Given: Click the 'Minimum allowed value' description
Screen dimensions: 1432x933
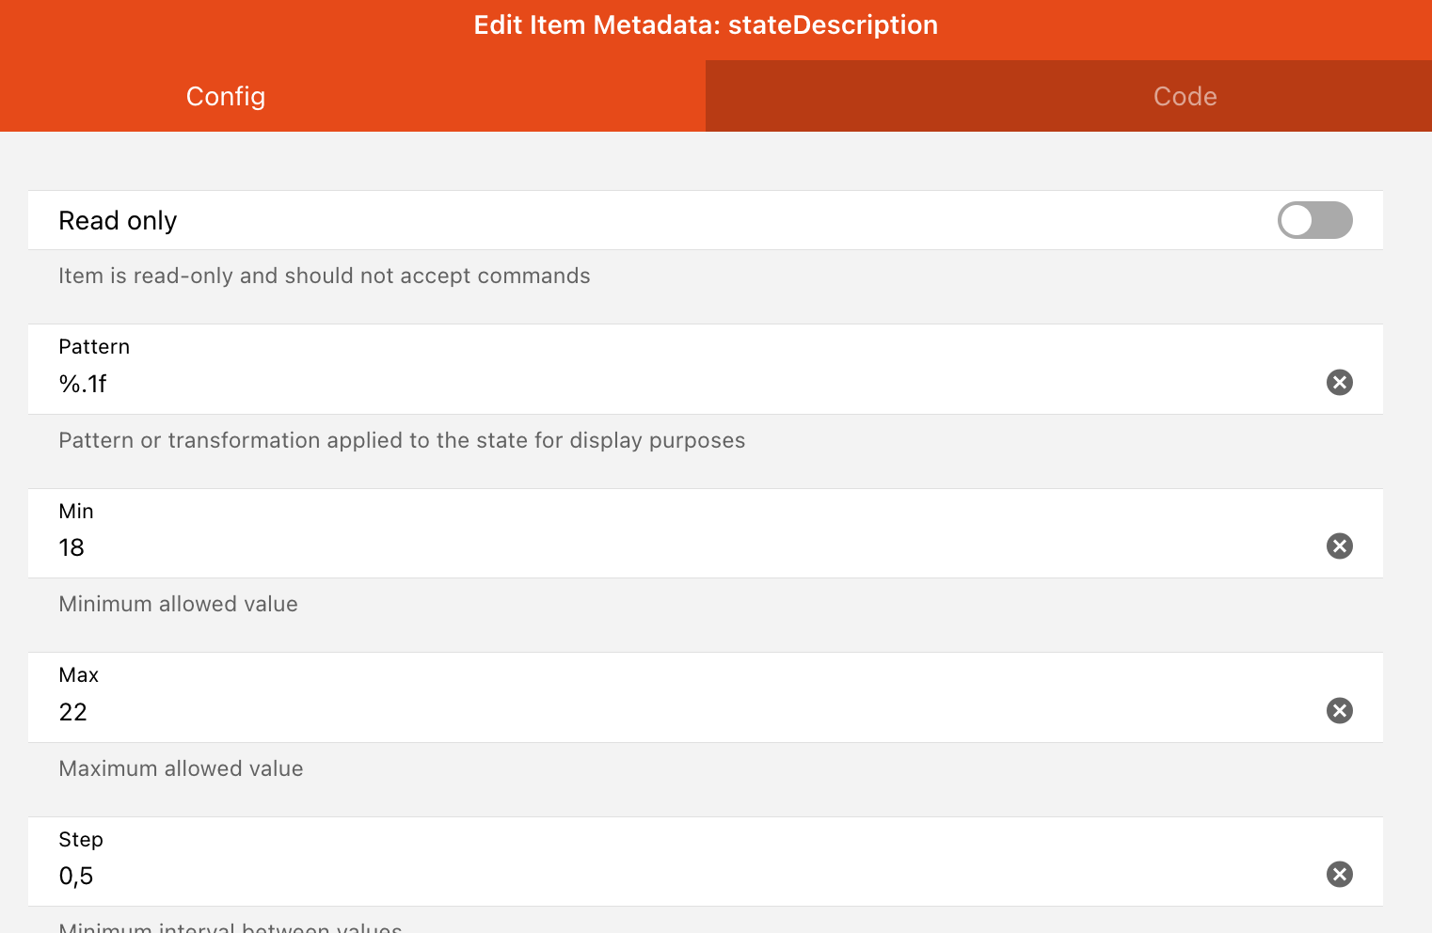Looking at the screenshot, I should [x=178, y=604].
